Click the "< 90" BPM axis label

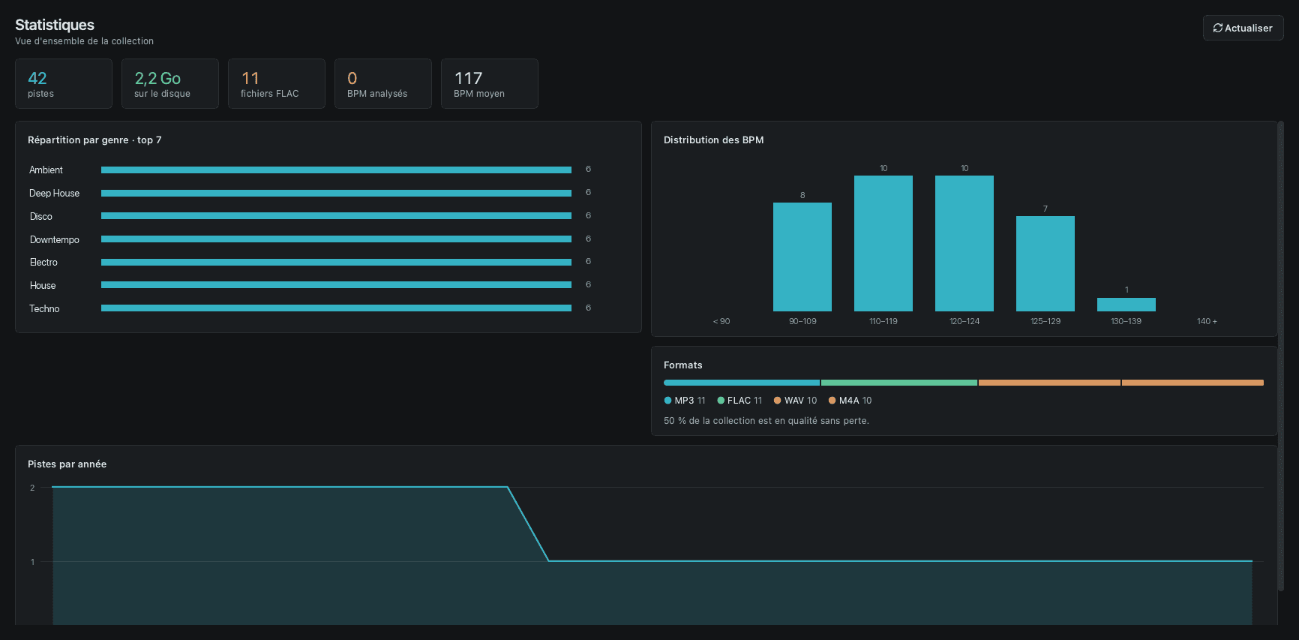721,321
